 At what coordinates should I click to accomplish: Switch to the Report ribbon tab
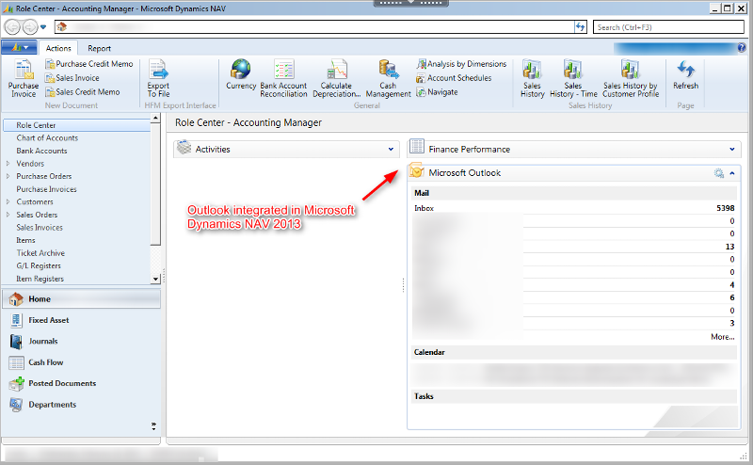(x=99, y=48)
